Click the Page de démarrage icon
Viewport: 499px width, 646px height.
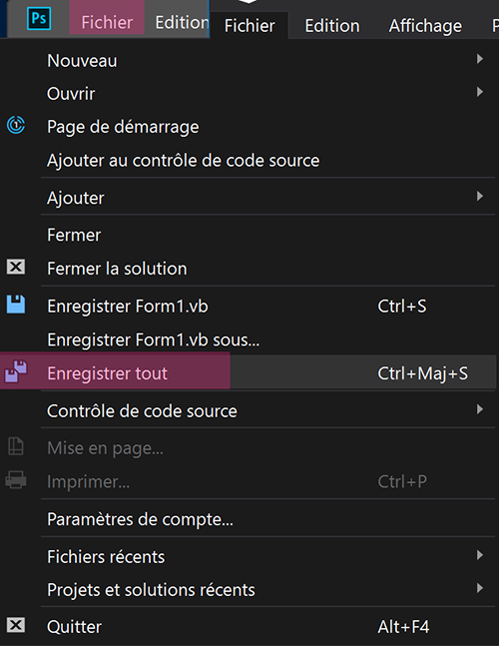click(16, 125)
